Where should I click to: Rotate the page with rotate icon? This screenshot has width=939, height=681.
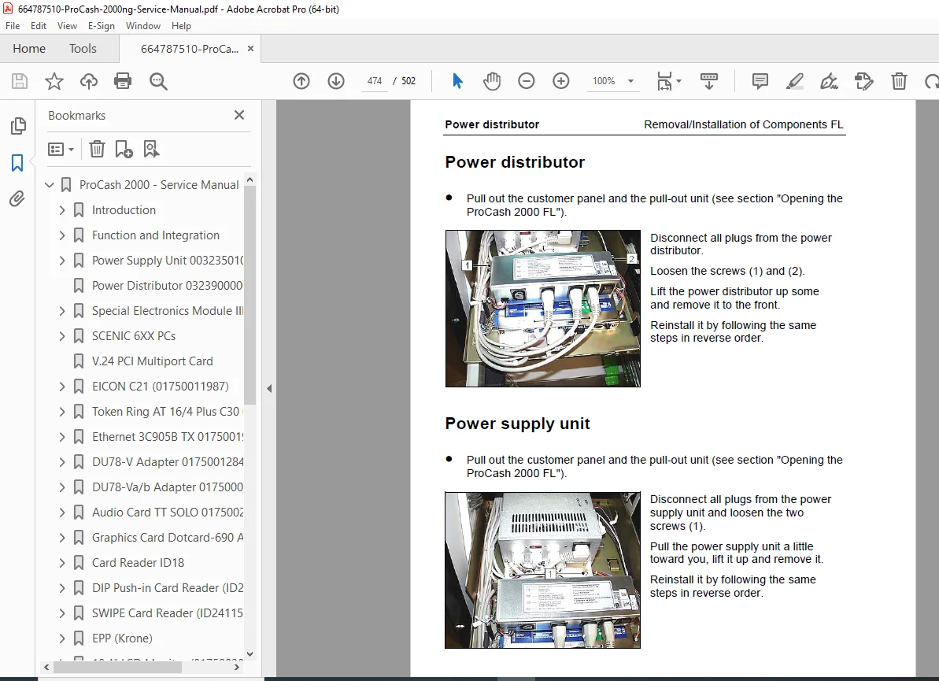pos(931,81)
